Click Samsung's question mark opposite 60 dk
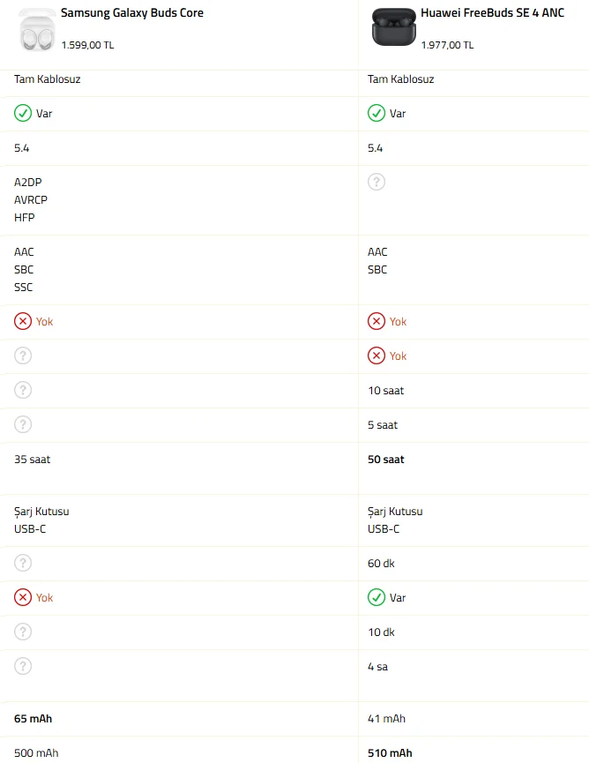This screenshot has height=763, width=589. [23, 563]
